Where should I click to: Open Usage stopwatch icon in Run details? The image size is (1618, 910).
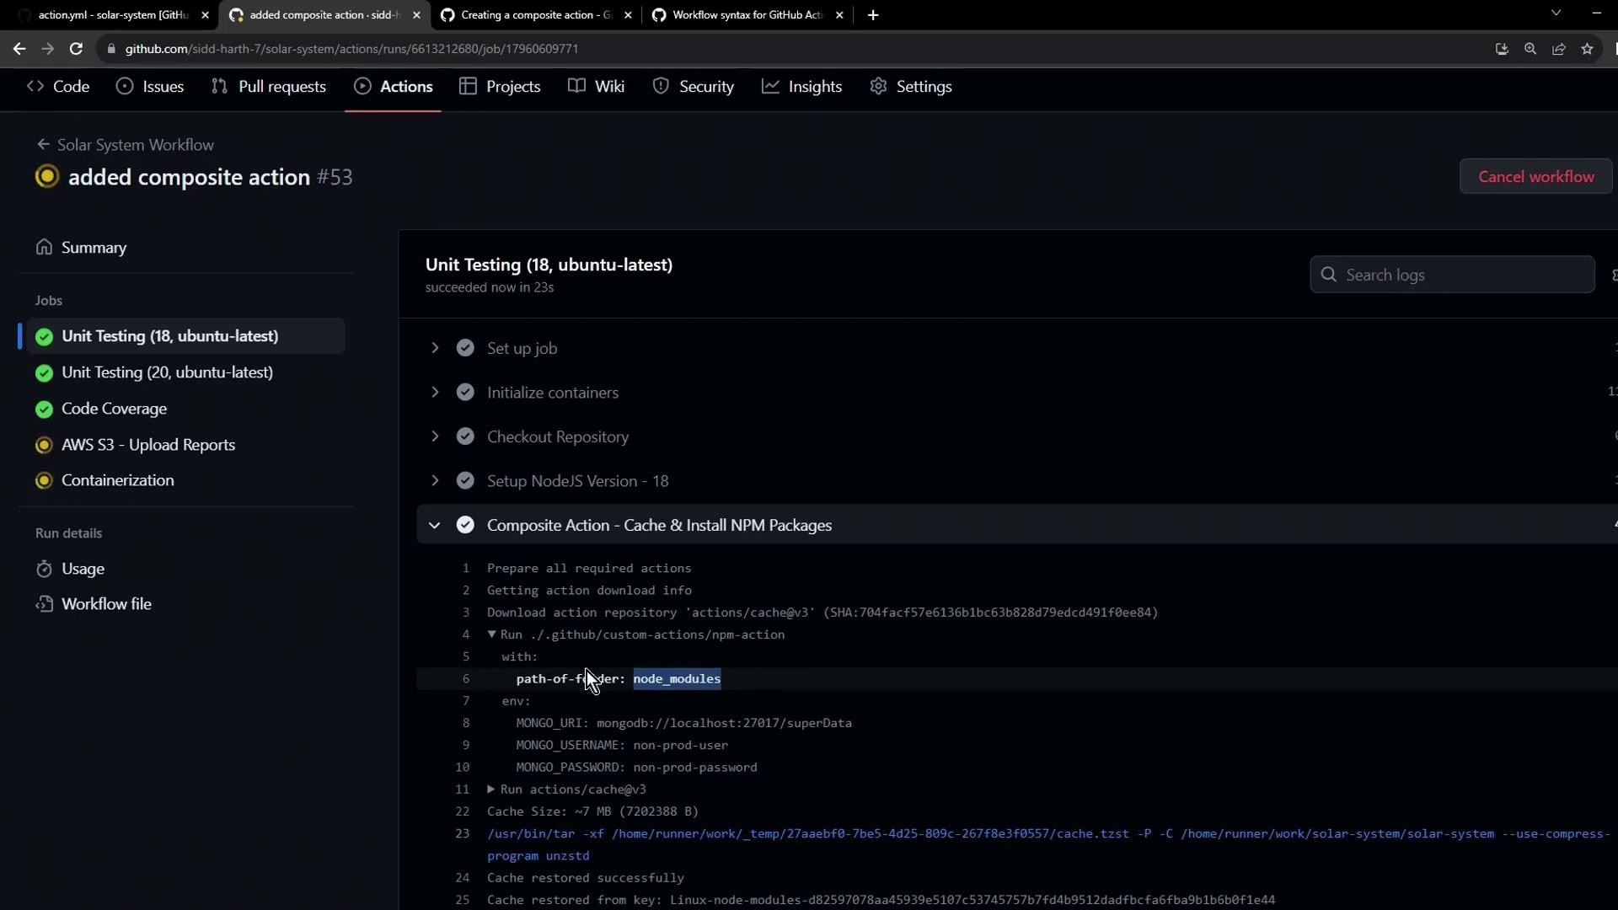click(x=45, y=569)
